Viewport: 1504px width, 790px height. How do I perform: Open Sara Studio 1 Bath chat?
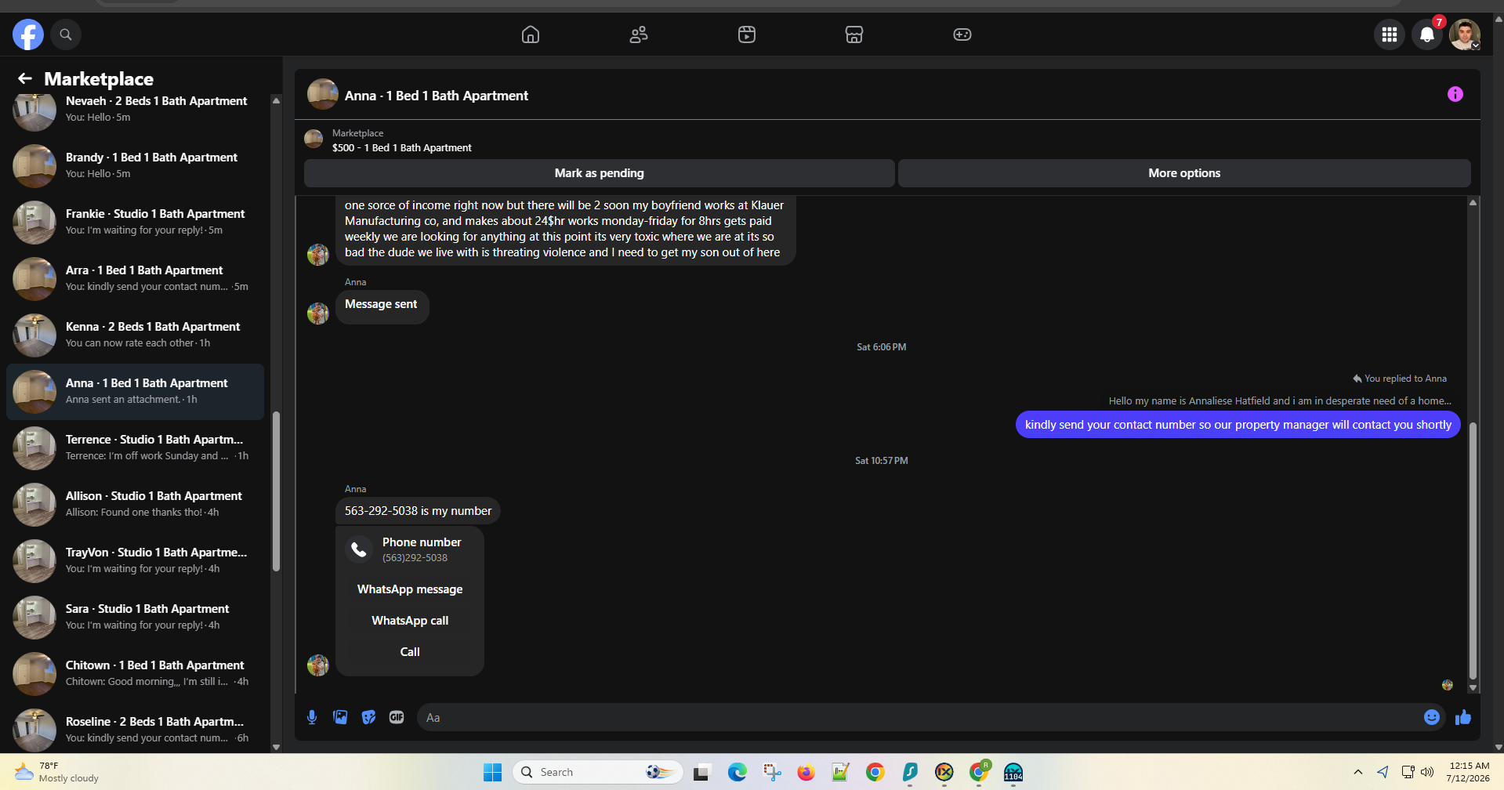point(135,617)
